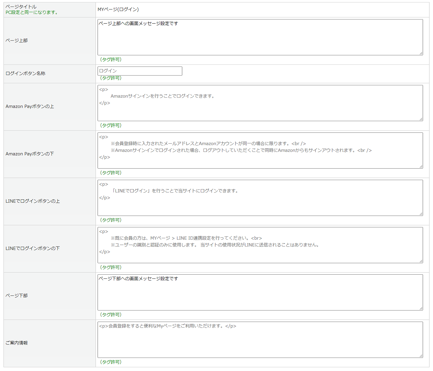This screenshot has width=433, height=371.
Task: Click the ページ下部 row label
Action: tap(16, 296)
